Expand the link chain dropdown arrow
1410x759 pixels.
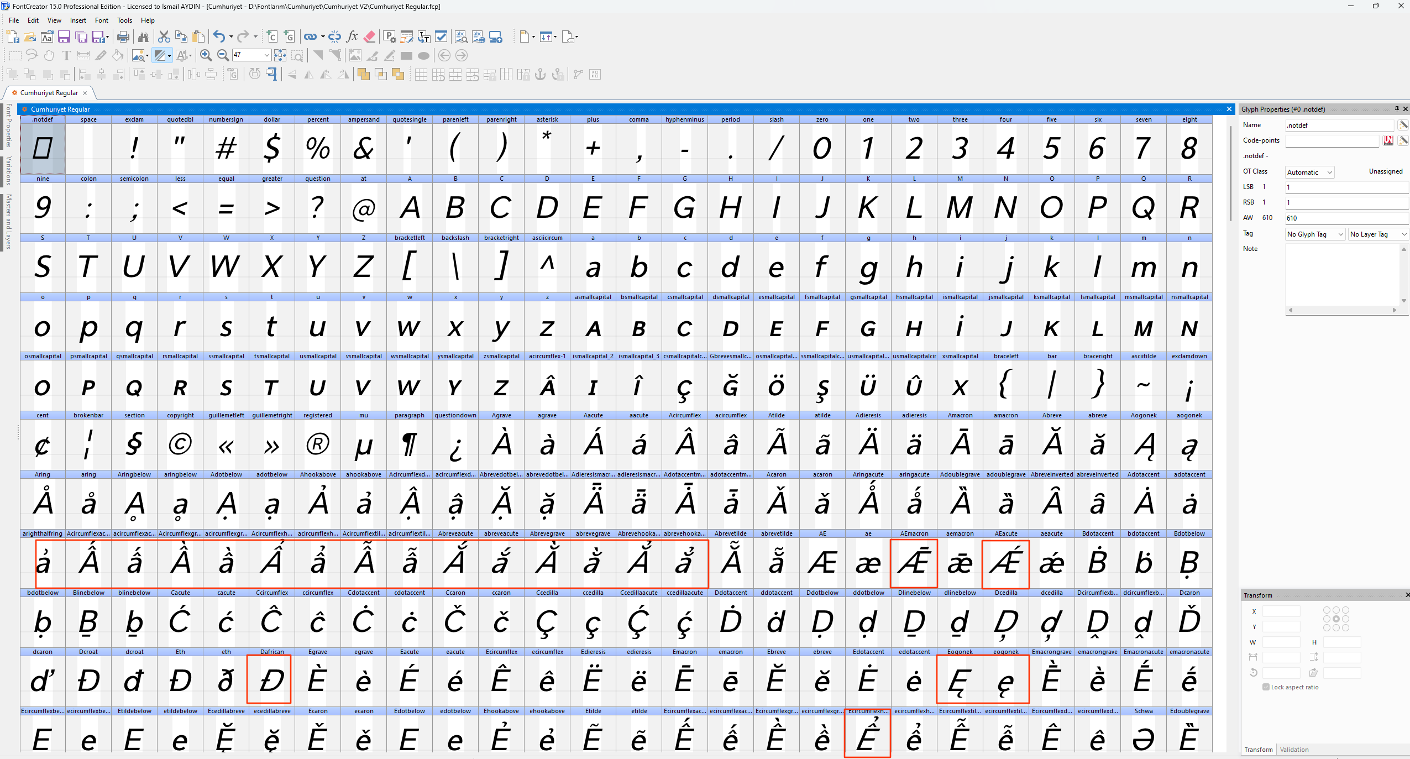click(322, 37)
